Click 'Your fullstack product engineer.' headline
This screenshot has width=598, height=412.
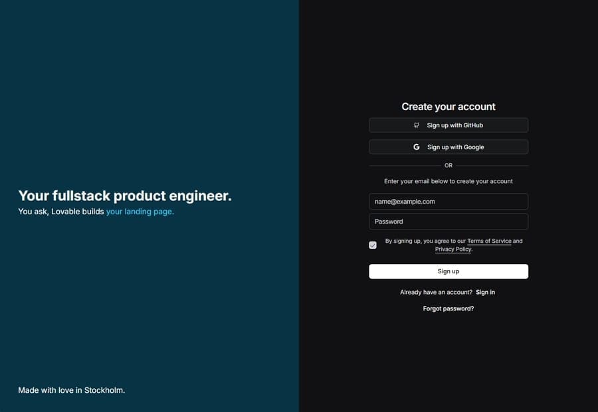pos(125,196)
